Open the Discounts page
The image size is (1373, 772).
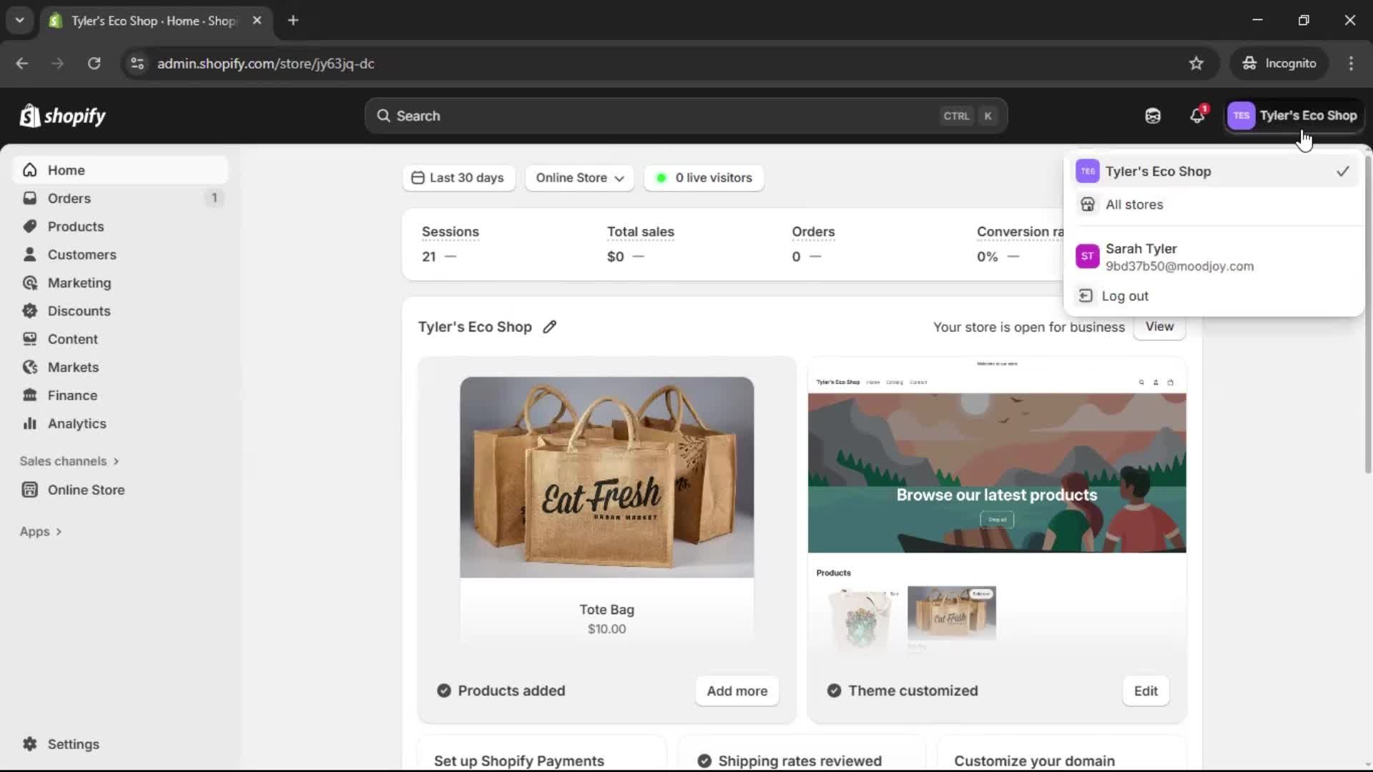click(120, 311)
